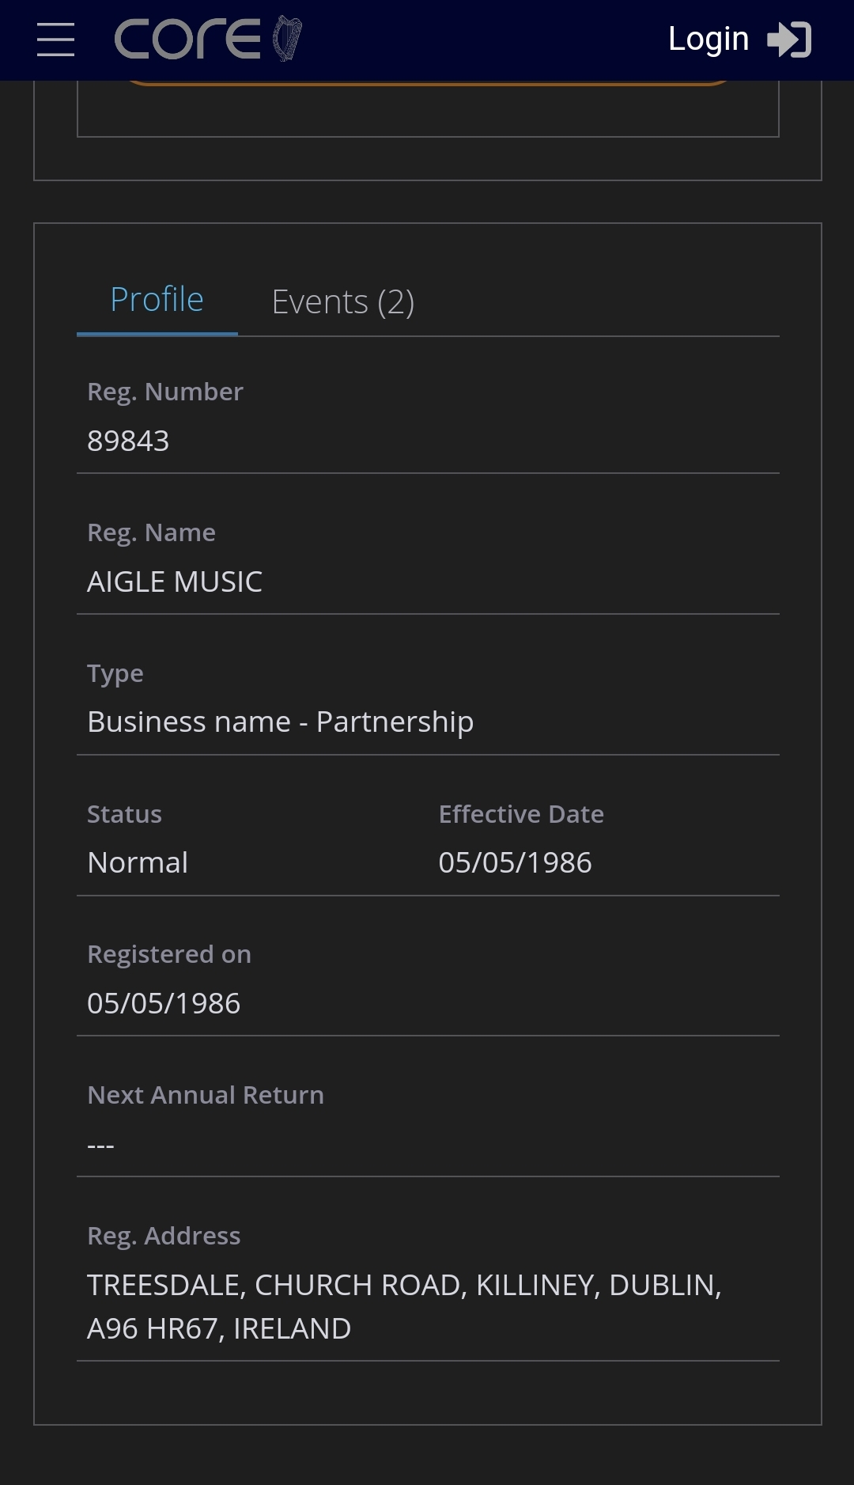This screenshot has width=854, height=1485.
Task: Click the Effective Date value 05/05/1986
Action: (x=516, y=862)
